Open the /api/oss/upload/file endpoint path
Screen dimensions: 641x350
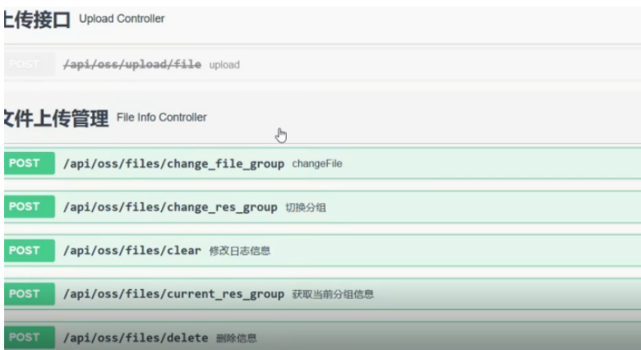[x=131, y=64]
